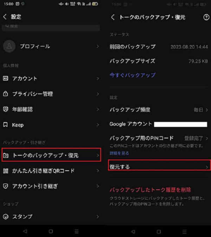Tap the left screen recent apps button

[x=77, y=231]
